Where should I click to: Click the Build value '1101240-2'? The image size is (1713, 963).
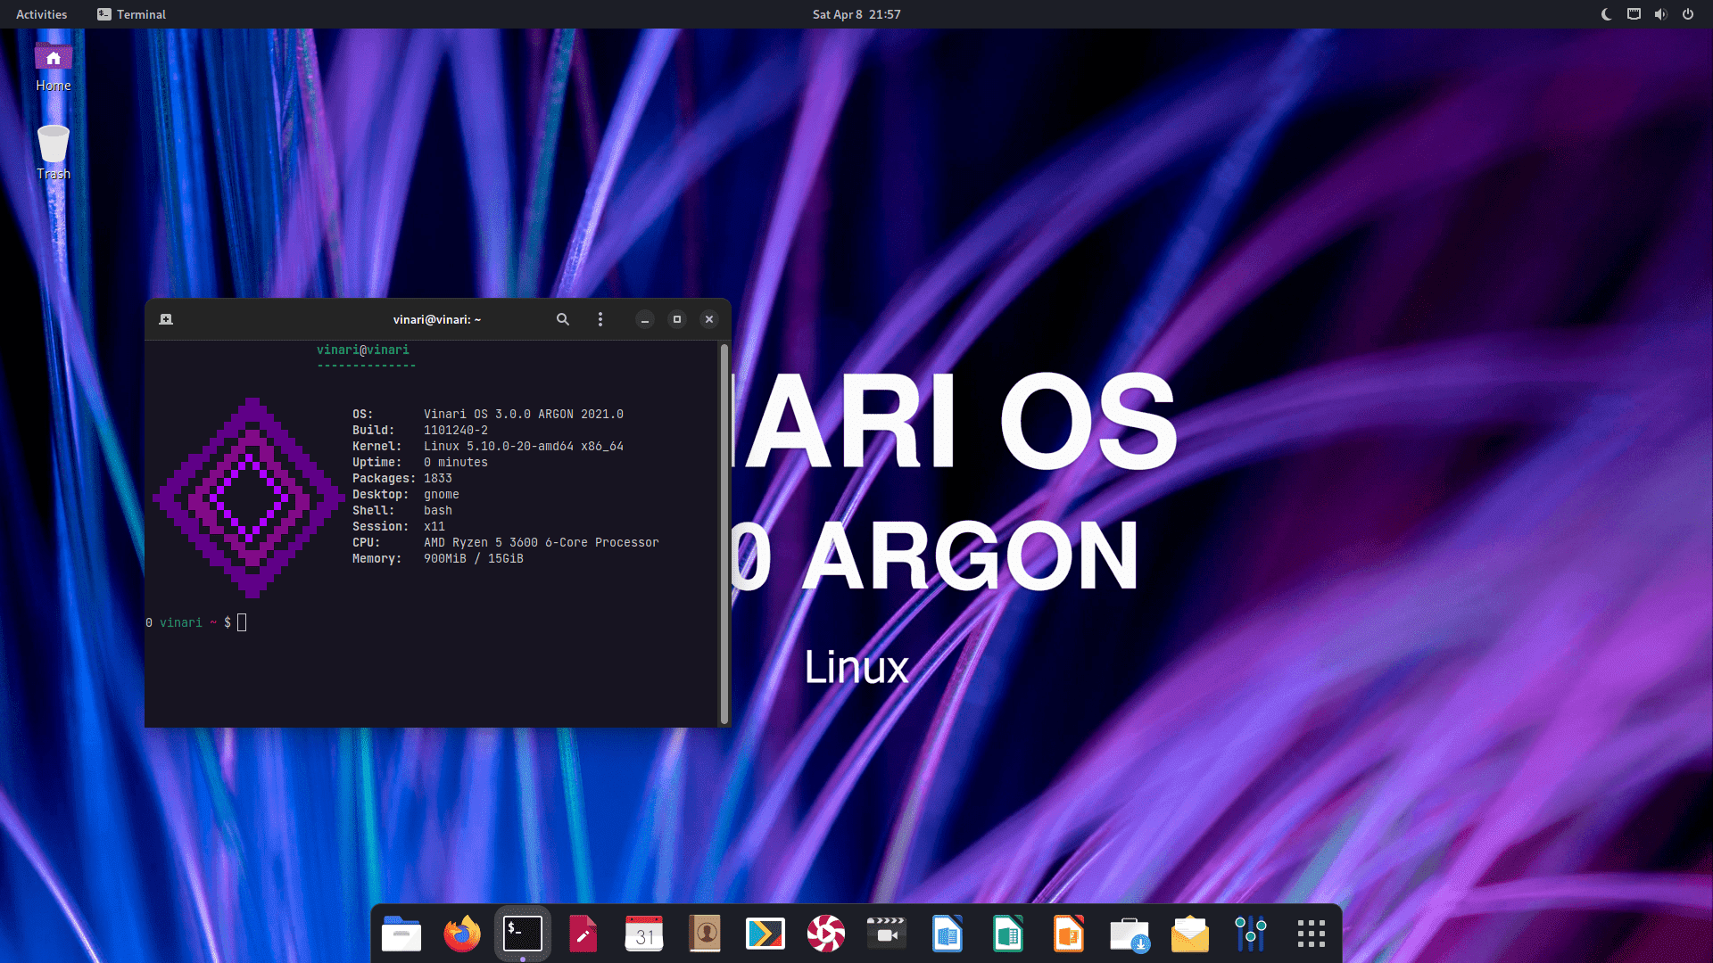tap(456, 430)
